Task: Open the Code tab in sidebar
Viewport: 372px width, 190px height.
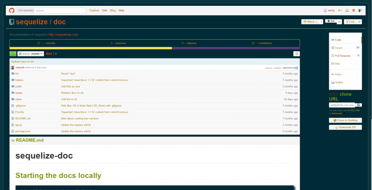Action: [x=345, y=40]
